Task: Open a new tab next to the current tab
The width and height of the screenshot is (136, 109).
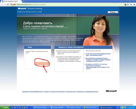Action: [23, 1]
